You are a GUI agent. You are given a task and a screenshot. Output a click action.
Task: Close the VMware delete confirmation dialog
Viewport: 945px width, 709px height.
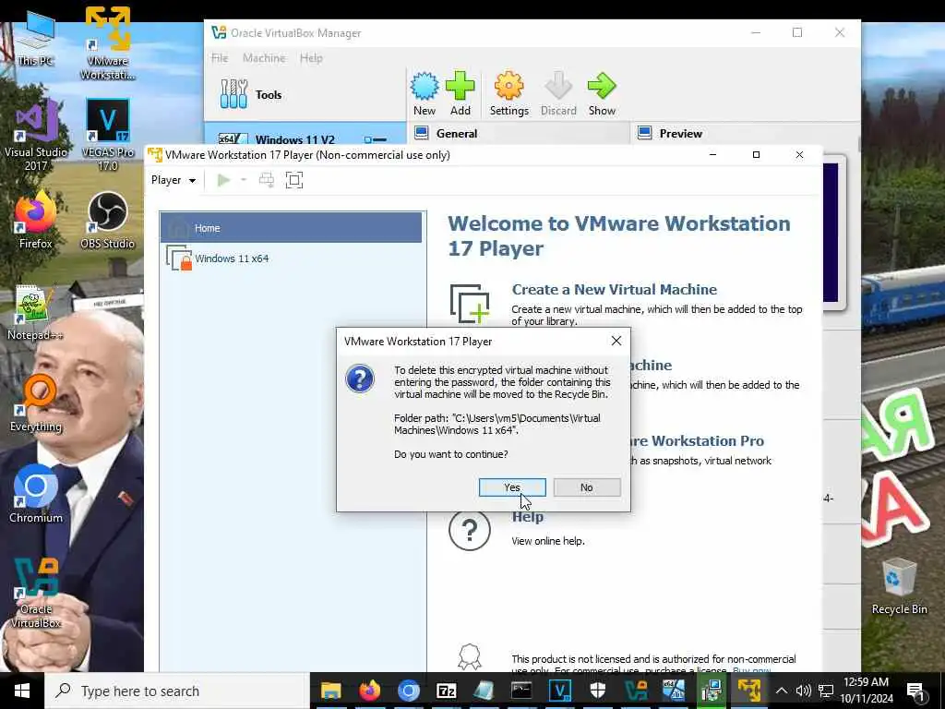[616, 342]
